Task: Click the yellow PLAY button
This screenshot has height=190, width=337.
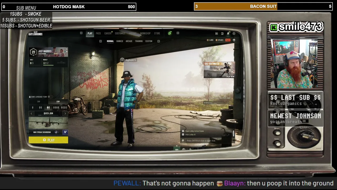Action: [48, 140]
